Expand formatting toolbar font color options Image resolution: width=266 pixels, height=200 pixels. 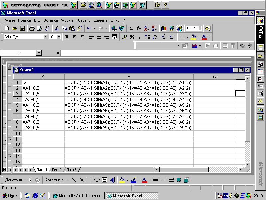click(210, 37)
